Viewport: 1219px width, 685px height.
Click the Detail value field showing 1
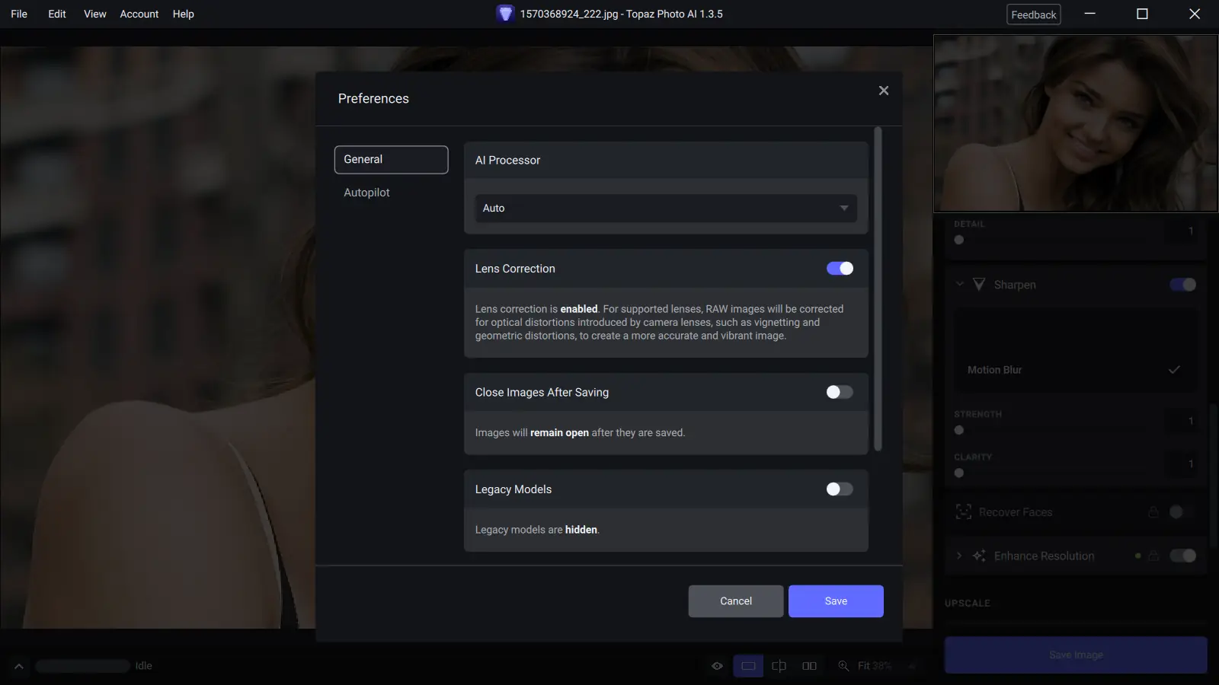(1182, 231)
